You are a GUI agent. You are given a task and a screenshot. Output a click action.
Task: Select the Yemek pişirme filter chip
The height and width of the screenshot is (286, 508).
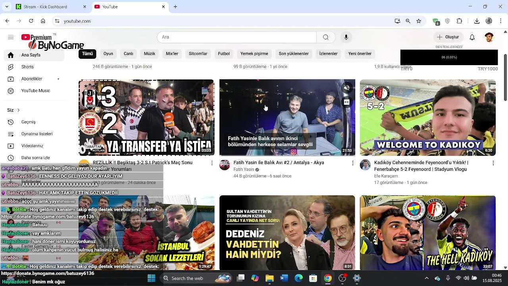coord(254,54)
